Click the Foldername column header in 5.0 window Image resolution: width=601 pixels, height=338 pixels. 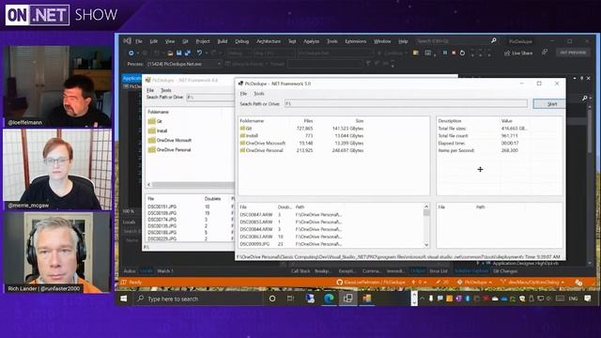point(252,121)
